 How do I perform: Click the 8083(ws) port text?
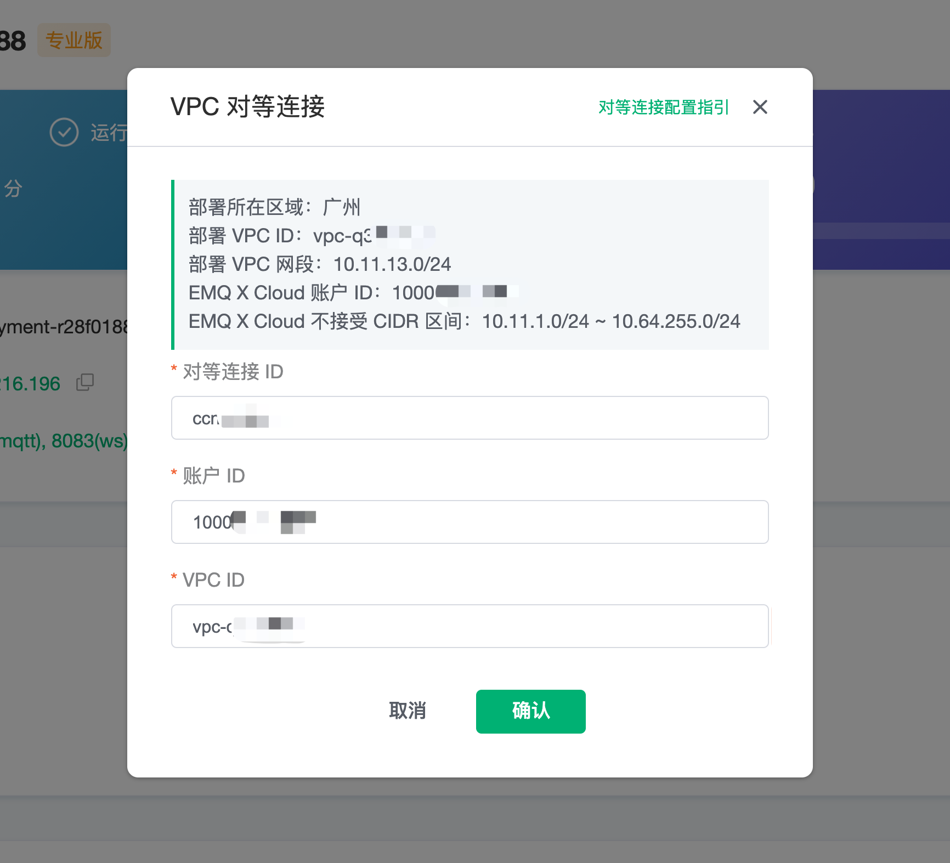89,441
